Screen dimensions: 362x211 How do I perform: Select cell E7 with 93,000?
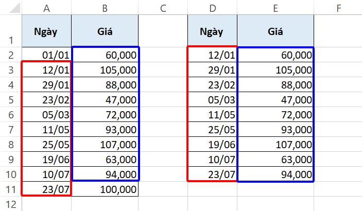pyautogui.click(x=275, y=129)
